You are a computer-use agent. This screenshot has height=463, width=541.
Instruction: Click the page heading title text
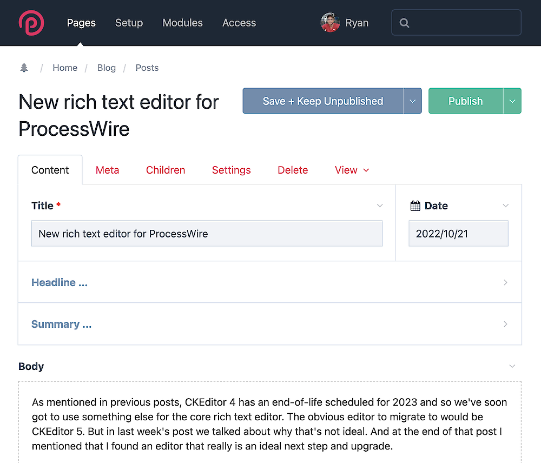tap(118, 115)
